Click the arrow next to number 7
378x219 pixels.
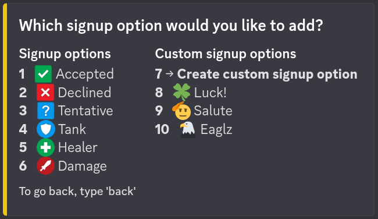coord(170,73)
